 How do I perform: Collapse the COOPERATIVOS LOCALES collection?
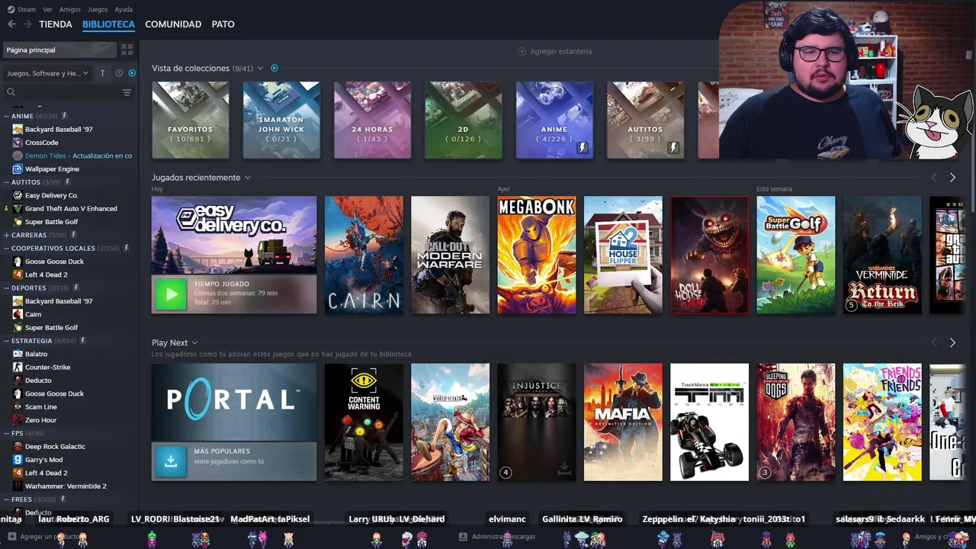6,248
